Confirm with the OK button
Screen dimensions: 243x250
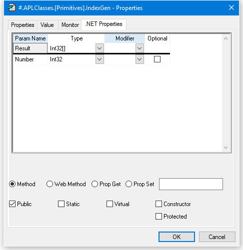(176, 237)
